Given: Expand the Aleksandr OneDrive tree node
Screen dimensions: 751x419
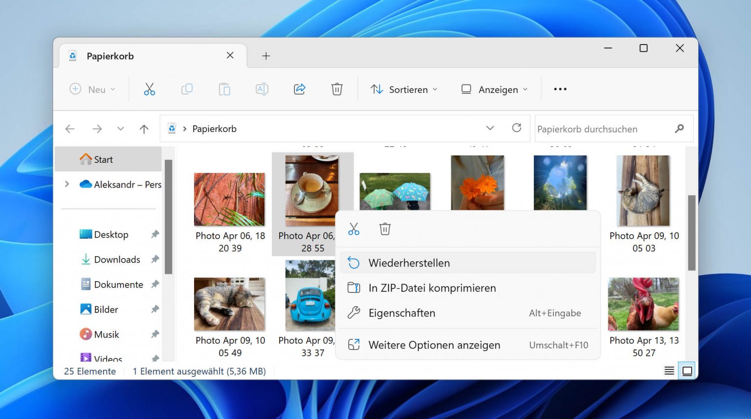Looking at the screenshot, I should [67, 184].
